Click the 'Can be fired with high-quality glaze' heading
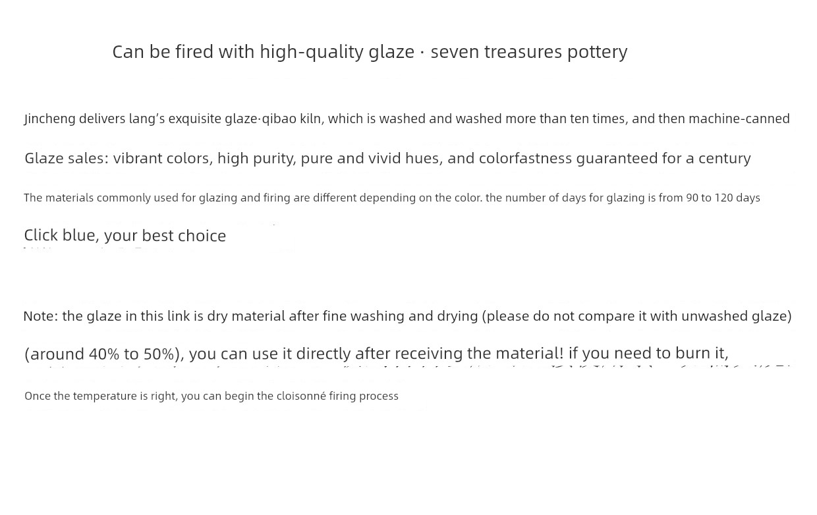The image size is (817, 515). coord(263,51)
